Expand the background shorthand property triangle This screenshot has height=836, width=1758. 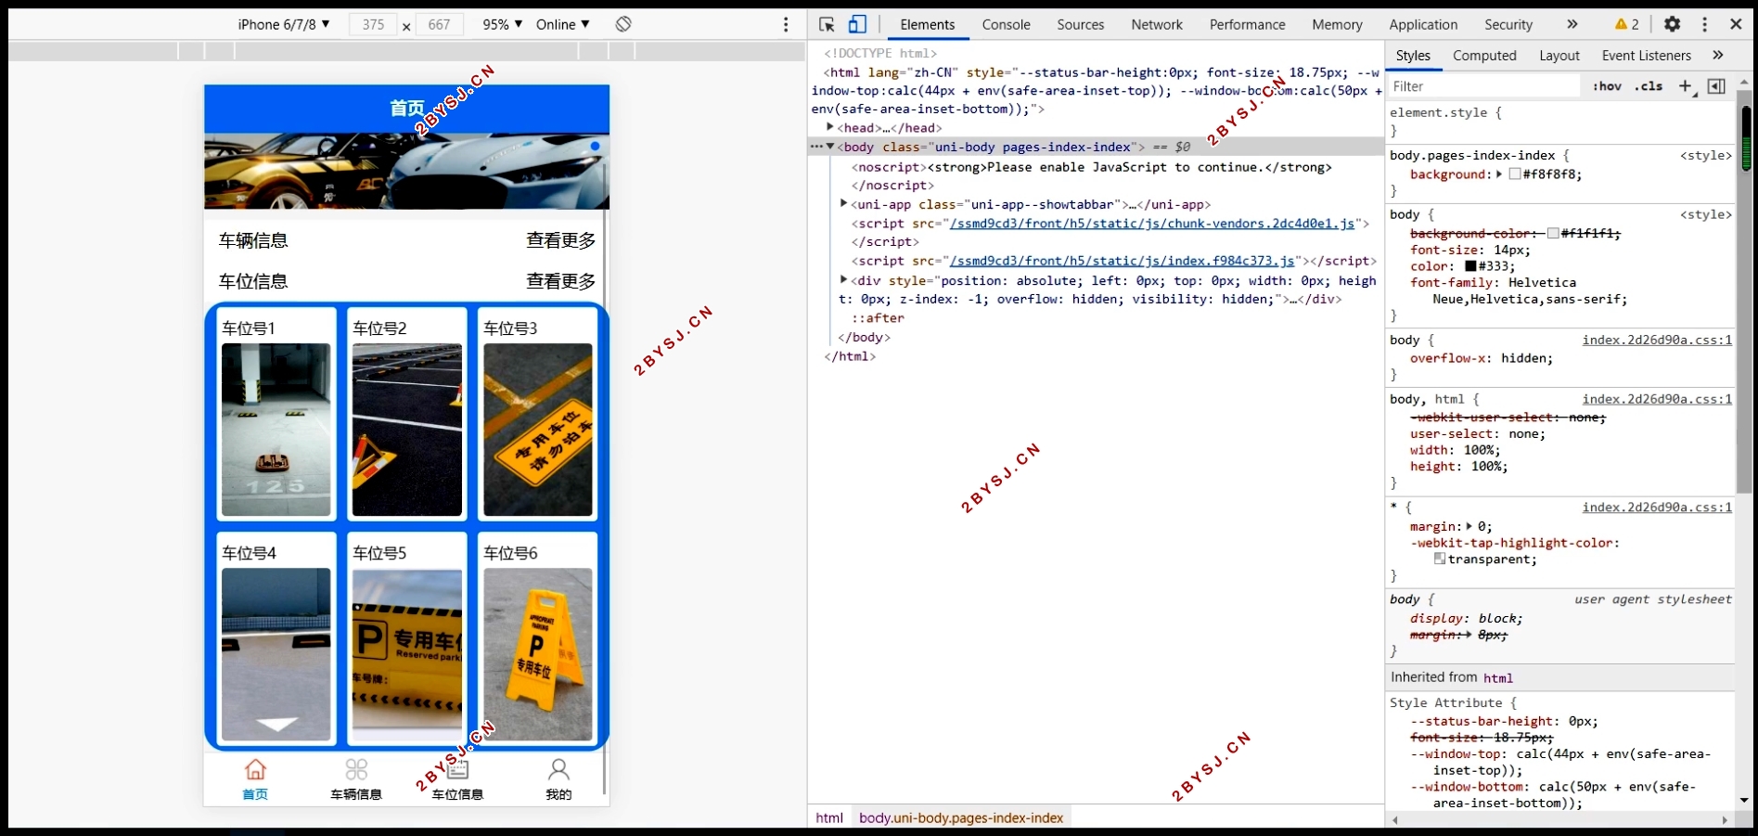coord(1499,174)
